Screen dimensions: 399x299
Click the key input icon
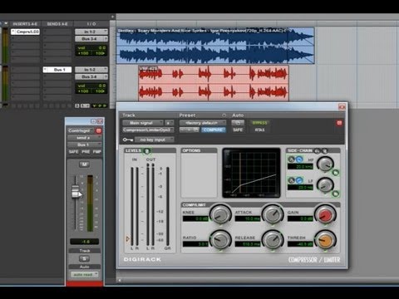point(128,140)
